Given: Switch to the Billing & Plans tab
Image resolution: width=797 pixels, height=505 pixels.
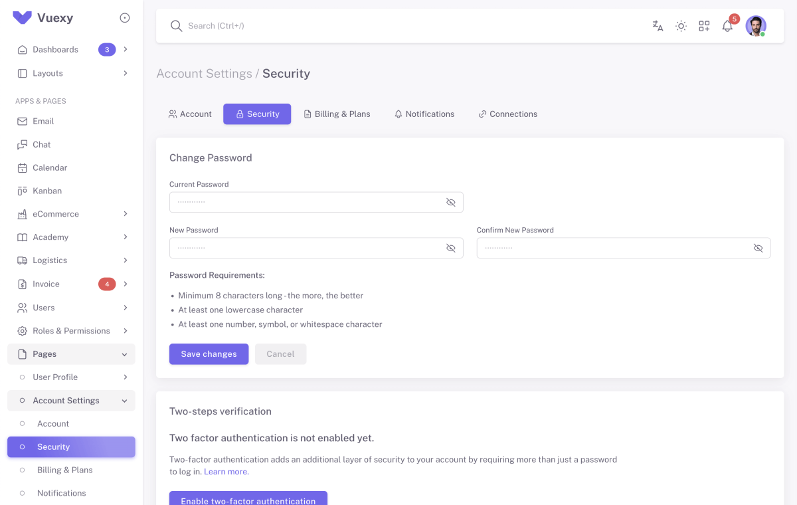Looking at the screenshot, I should pyautogui.click(x=337, y=114).
